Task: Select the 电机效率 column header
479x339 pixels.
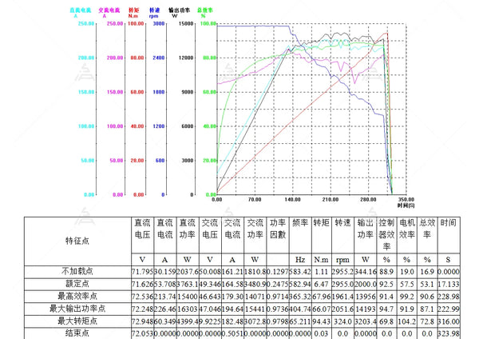Action: pyautogui.click(x=407, y=229)
